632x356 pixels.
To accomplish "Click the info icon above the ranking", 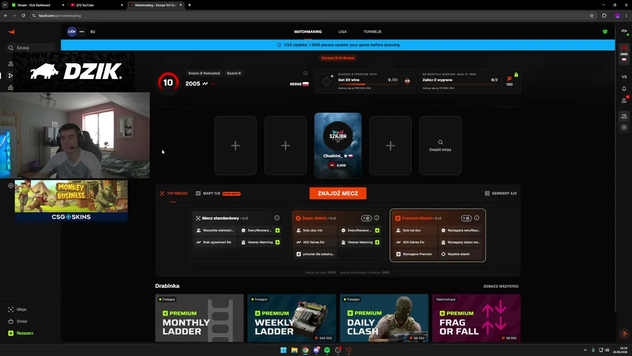I will coord(306,73).
